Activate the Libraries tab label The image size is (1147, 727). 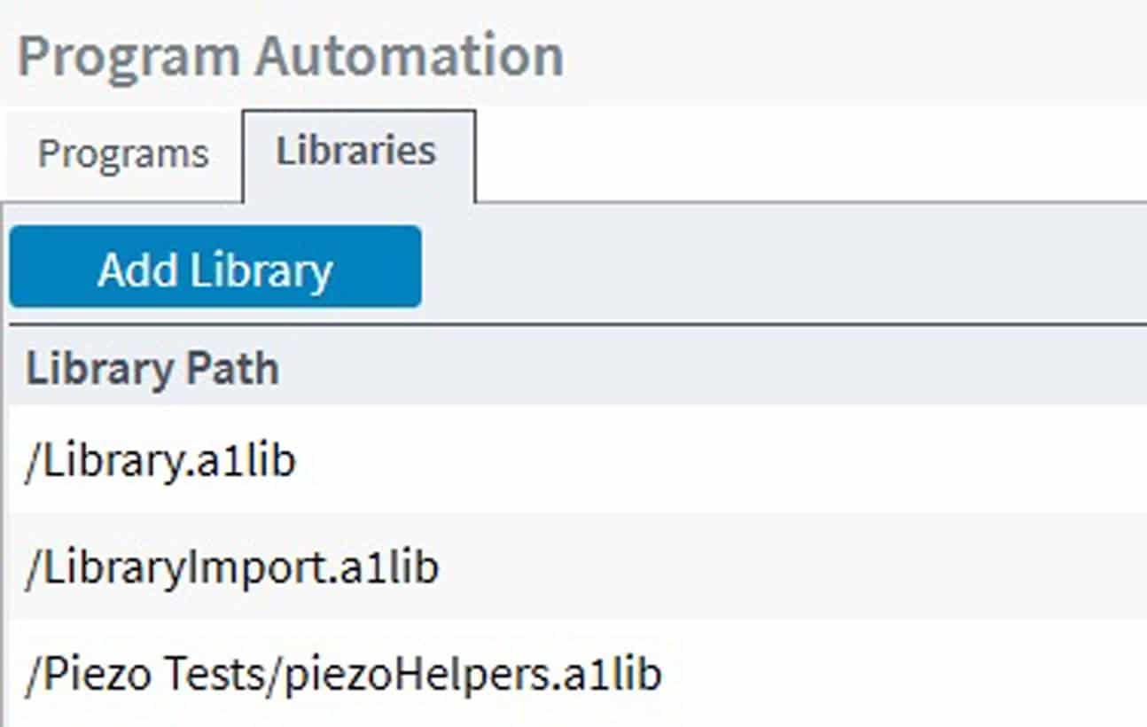[356, 152]
